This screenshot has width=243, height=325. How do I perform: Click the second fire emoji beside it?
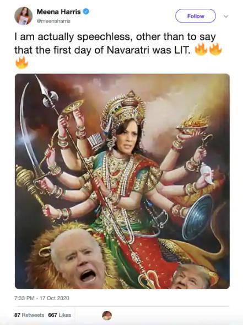coord(215,49)
